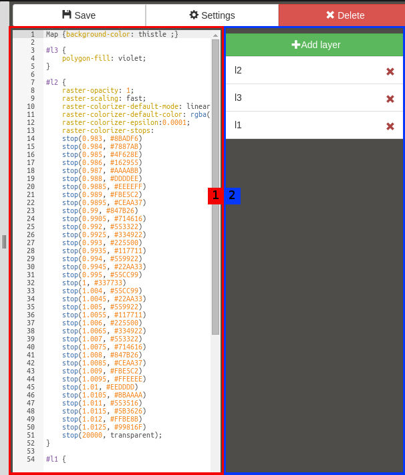405x475 pixels.
Task: Click the #l1 selector on line 54
Action: pyautogui.click(x=53, y=459)
